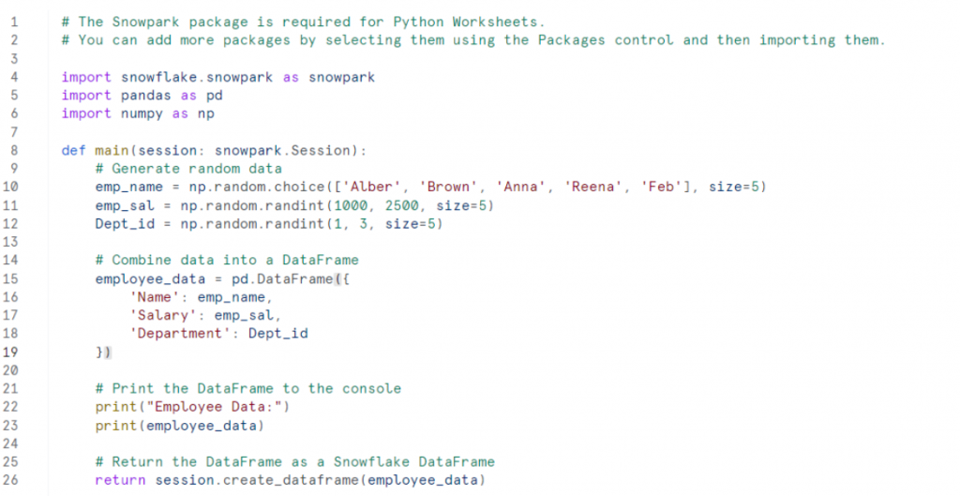
Task: Click line number 15 in the gutter
Action: coord(10,279)
